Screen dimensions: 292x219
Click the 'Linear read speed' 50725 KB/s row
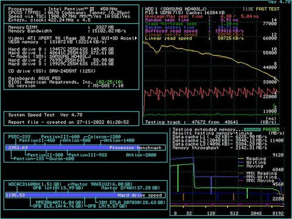click(194, 38)
